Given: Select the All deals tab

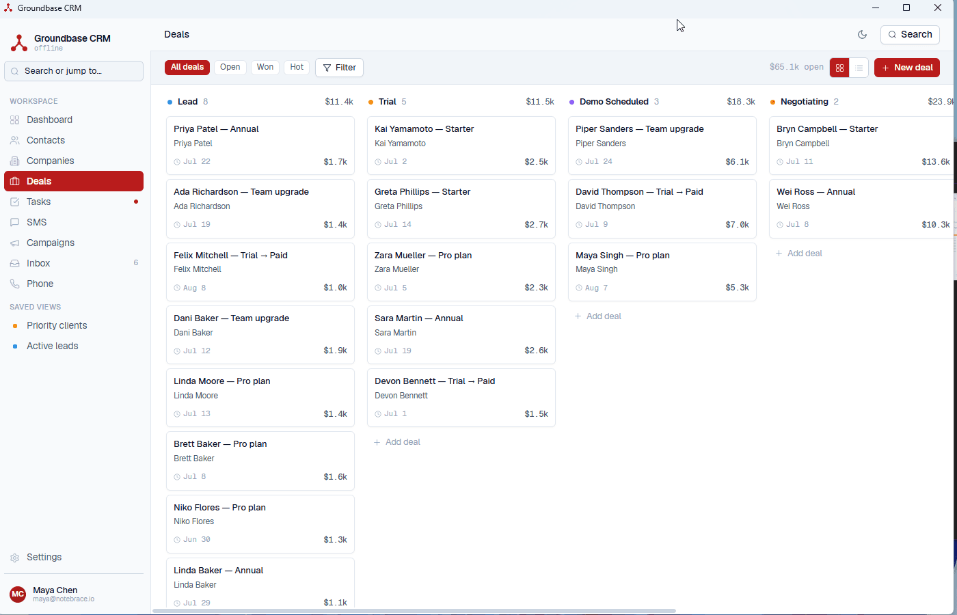Looking at the screenshot, I should [187, 67].
